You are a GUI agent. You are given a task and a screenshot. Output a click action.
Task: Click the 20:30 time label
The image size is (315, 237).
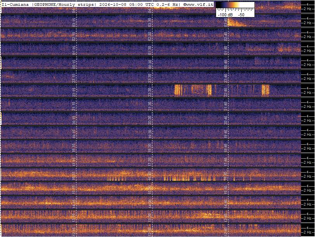coord(149,120)
